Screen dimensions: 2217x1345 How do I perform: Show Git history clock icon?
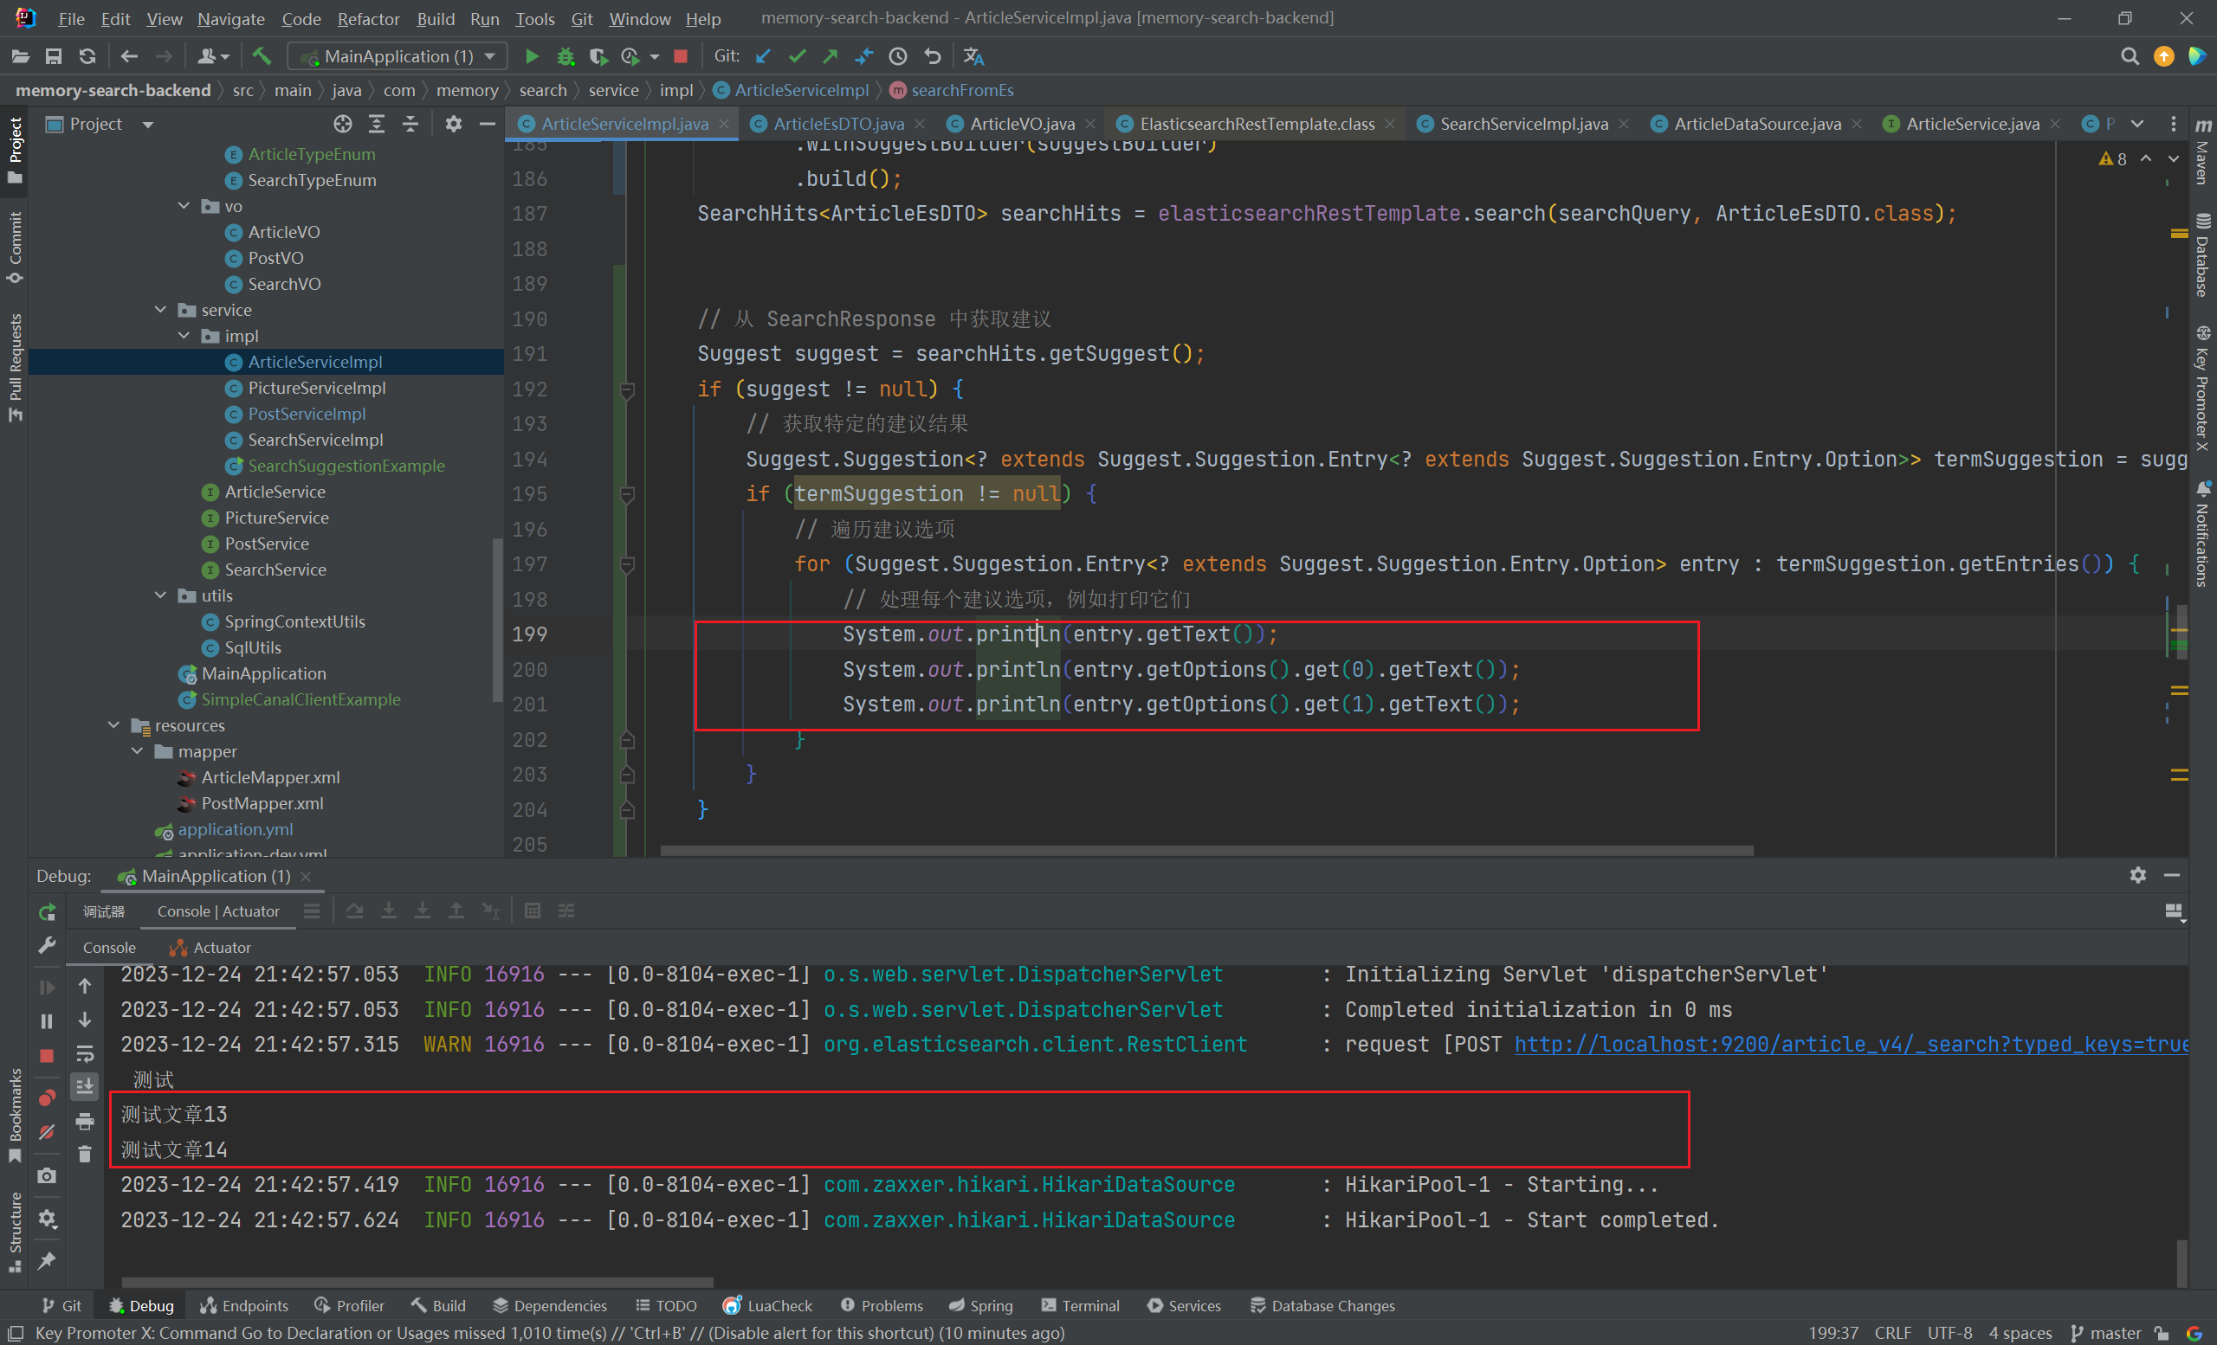coord(898,56)
